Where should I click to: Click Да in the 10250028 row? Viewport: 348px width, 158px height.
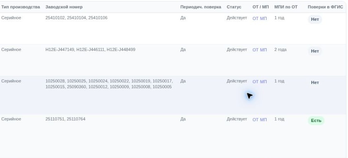[x=183, y=81]
